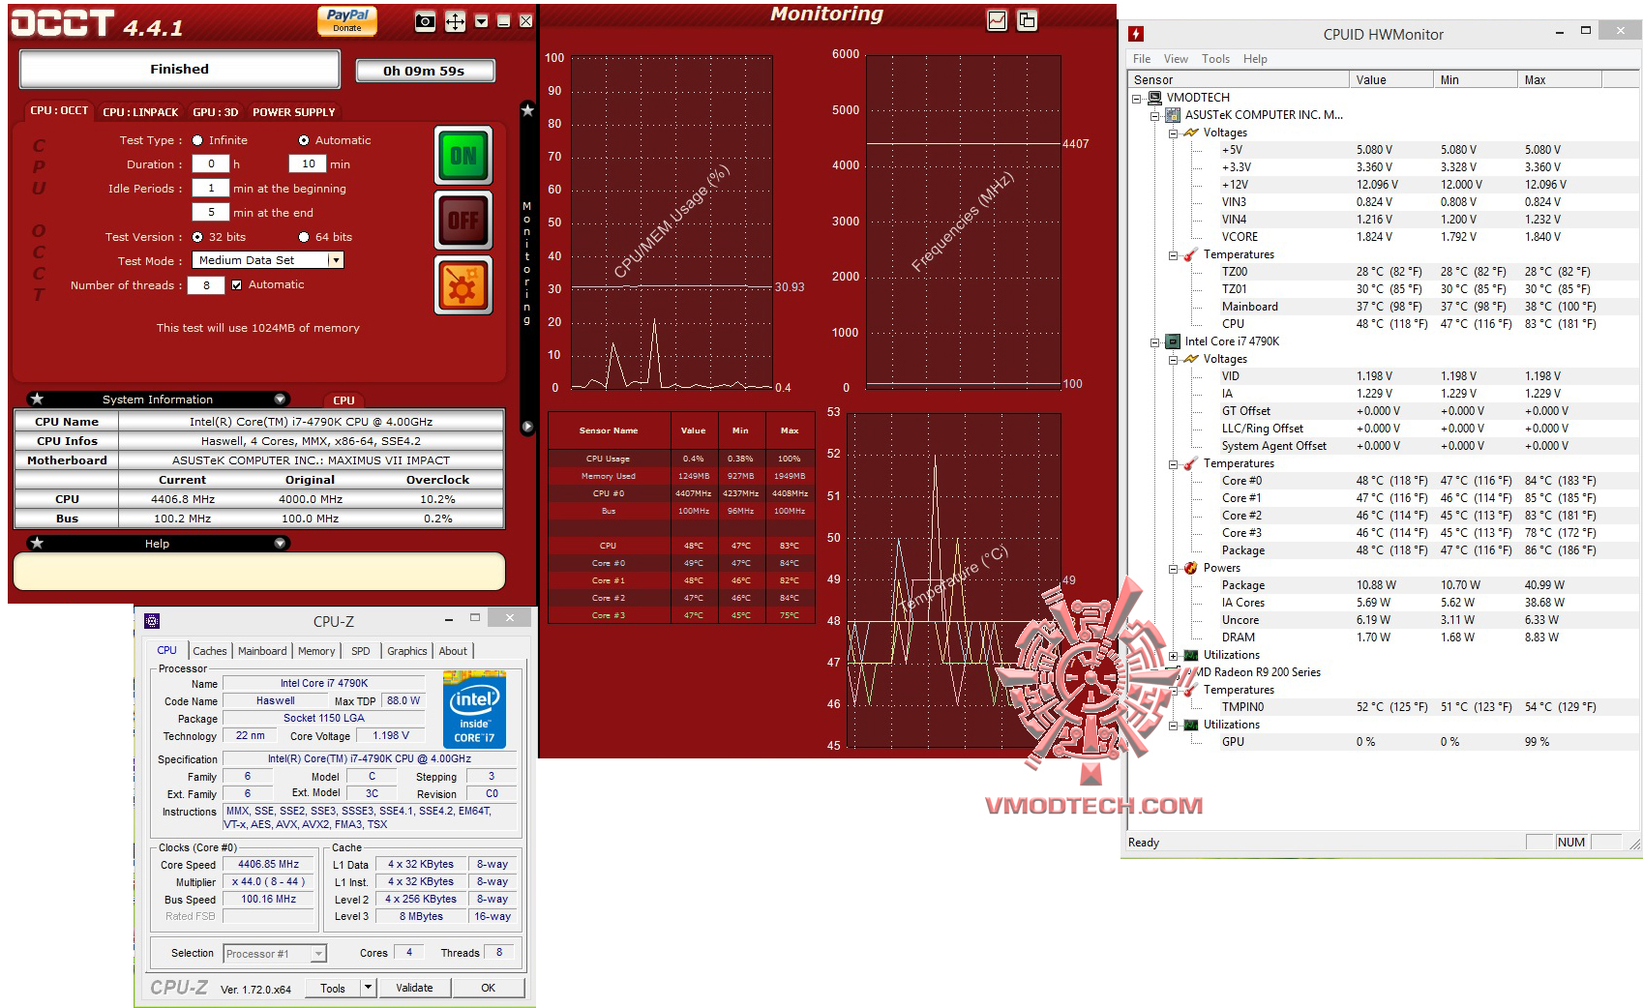Switch to the CPU : LINPACK tab
Viewport: 1643px width, 1008px height.
coord(140,112)
